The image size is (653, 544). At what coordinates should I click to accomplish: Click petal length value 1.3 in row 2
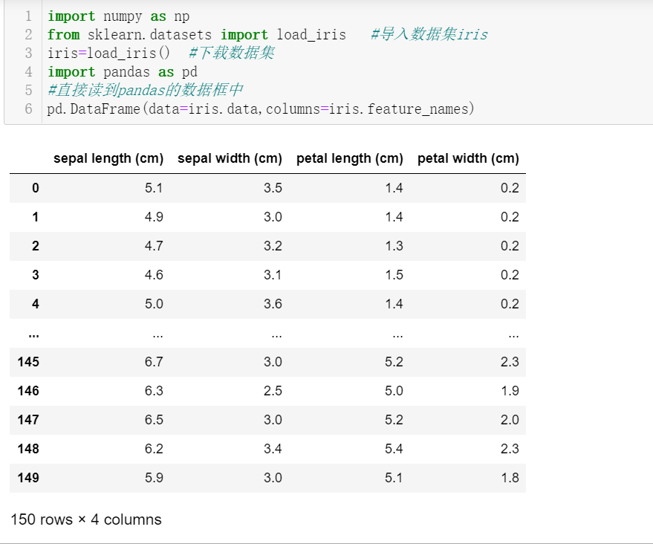[394, 246]
